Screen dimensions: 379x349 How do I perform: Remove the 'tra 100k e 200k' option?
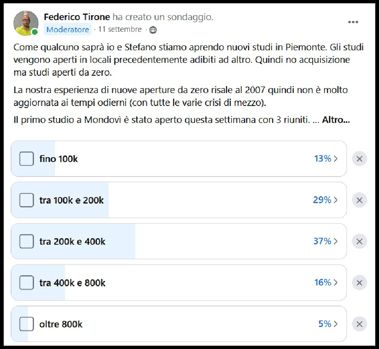[359, 200]
